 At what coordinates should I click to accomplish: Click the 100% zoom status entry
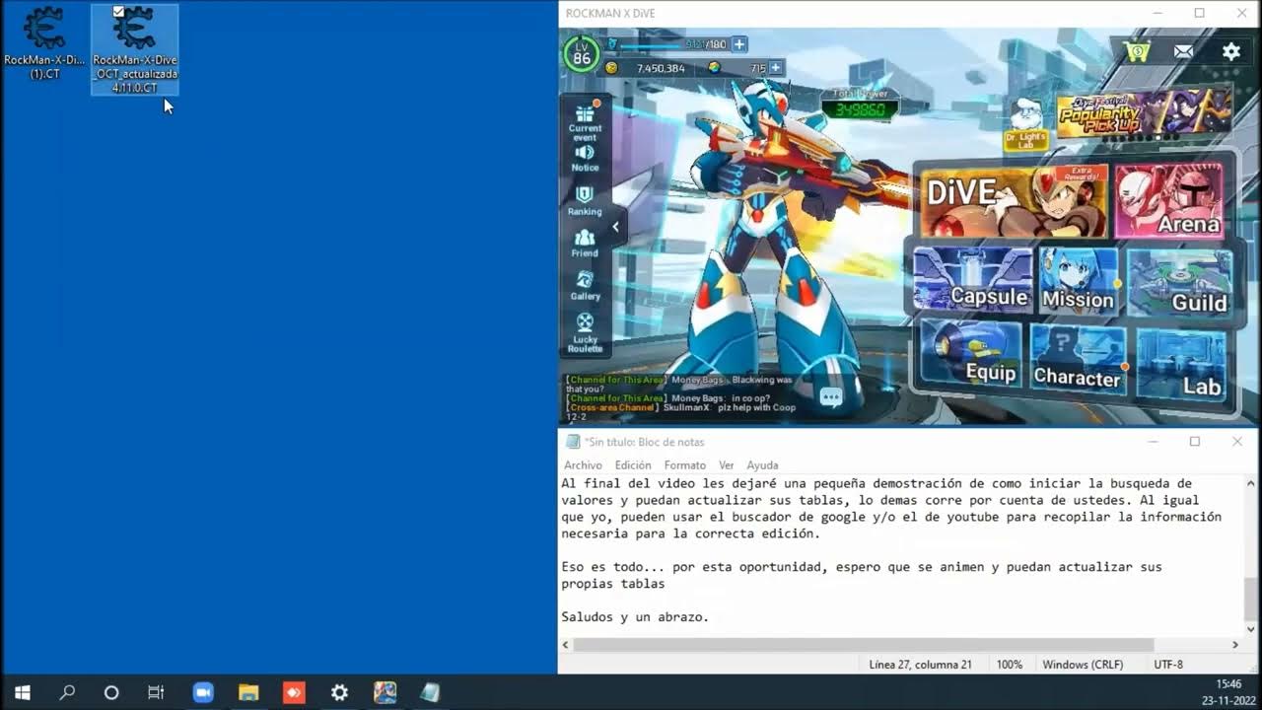point(1009,665)
